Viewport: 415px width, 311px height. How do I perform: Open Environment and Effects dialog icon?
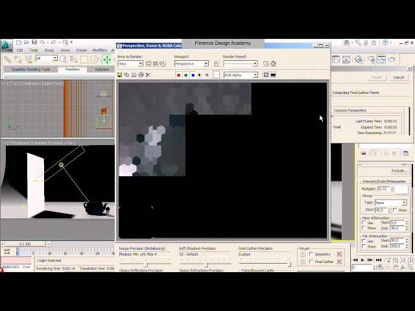pos(274,63)
